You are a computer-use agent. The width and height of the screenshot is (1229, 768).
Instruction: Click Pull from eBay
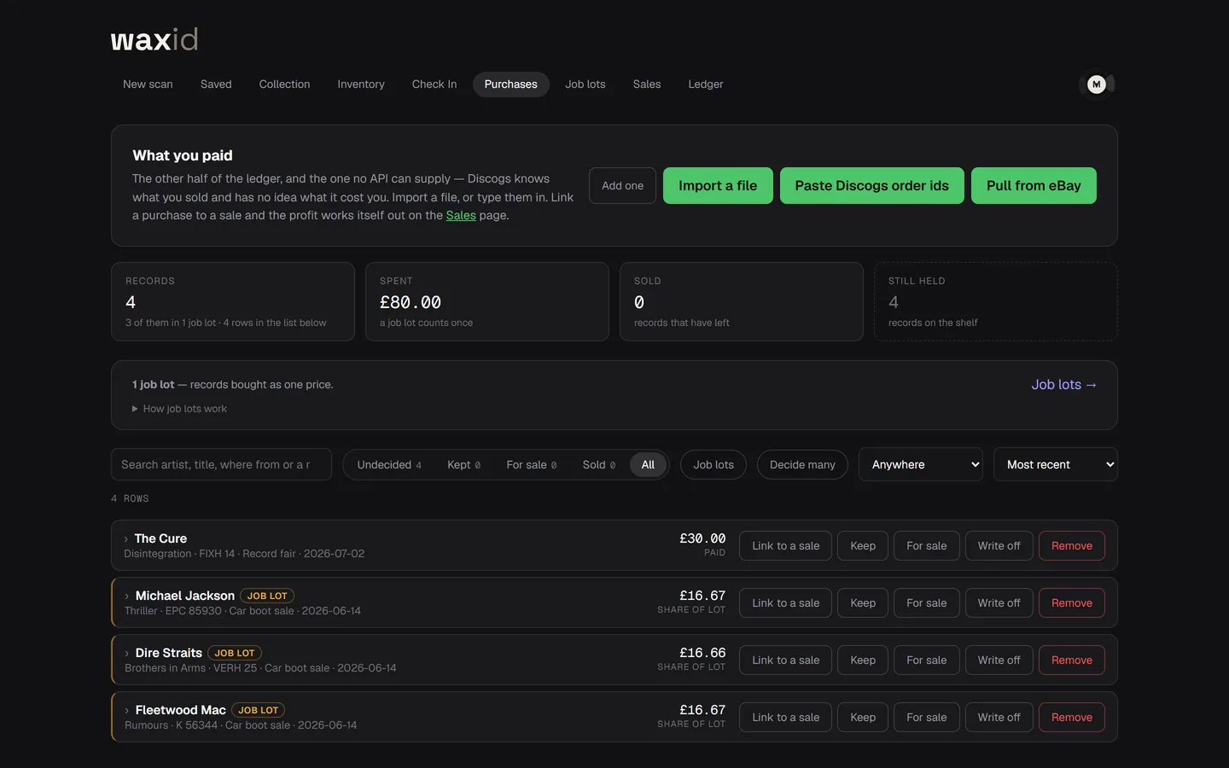pos(1034,186)
